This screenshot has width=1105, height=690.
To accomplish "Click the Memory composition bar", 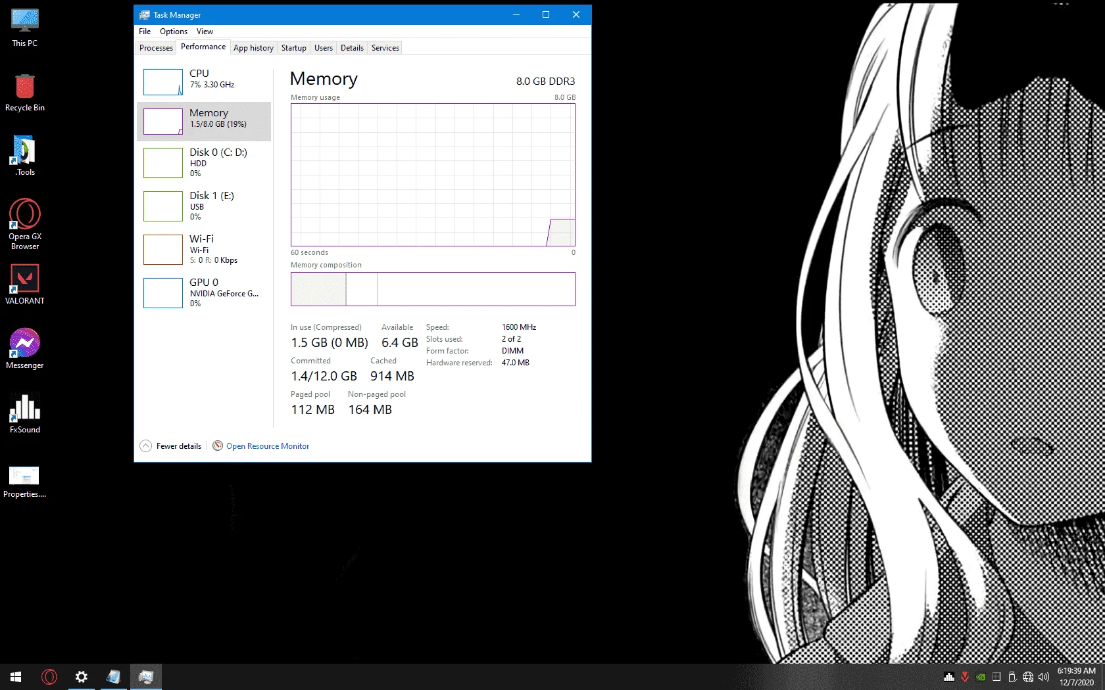I will (x=433, y=289).
